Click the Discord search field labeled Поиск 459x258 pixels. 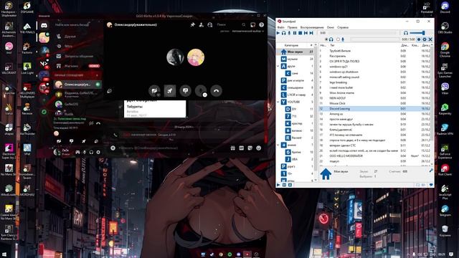click(231, 25)
